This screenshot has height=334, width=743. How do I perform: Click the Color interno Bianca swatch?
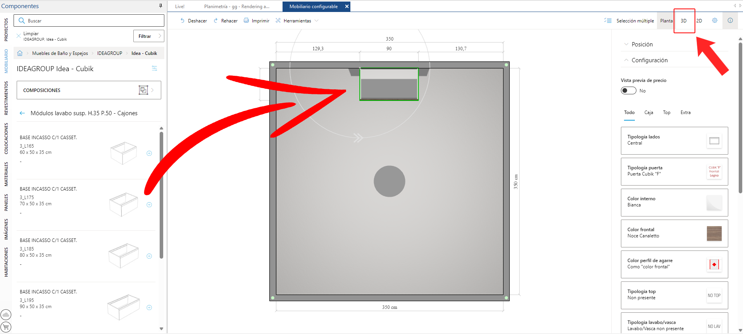tap(714, 203)
